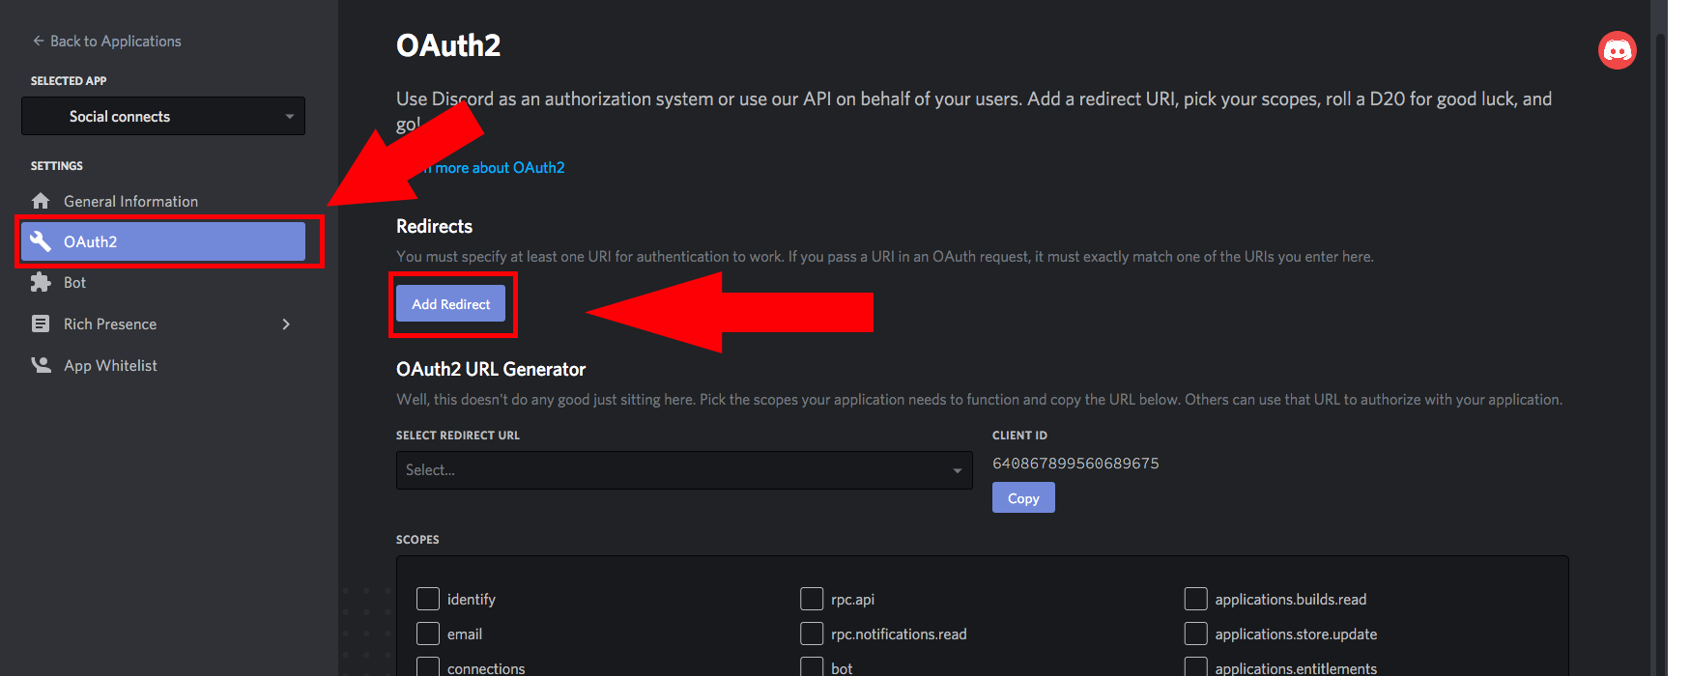Click the client ID number 640867899560689675

pyautogui.click(x=1075, y=464)
